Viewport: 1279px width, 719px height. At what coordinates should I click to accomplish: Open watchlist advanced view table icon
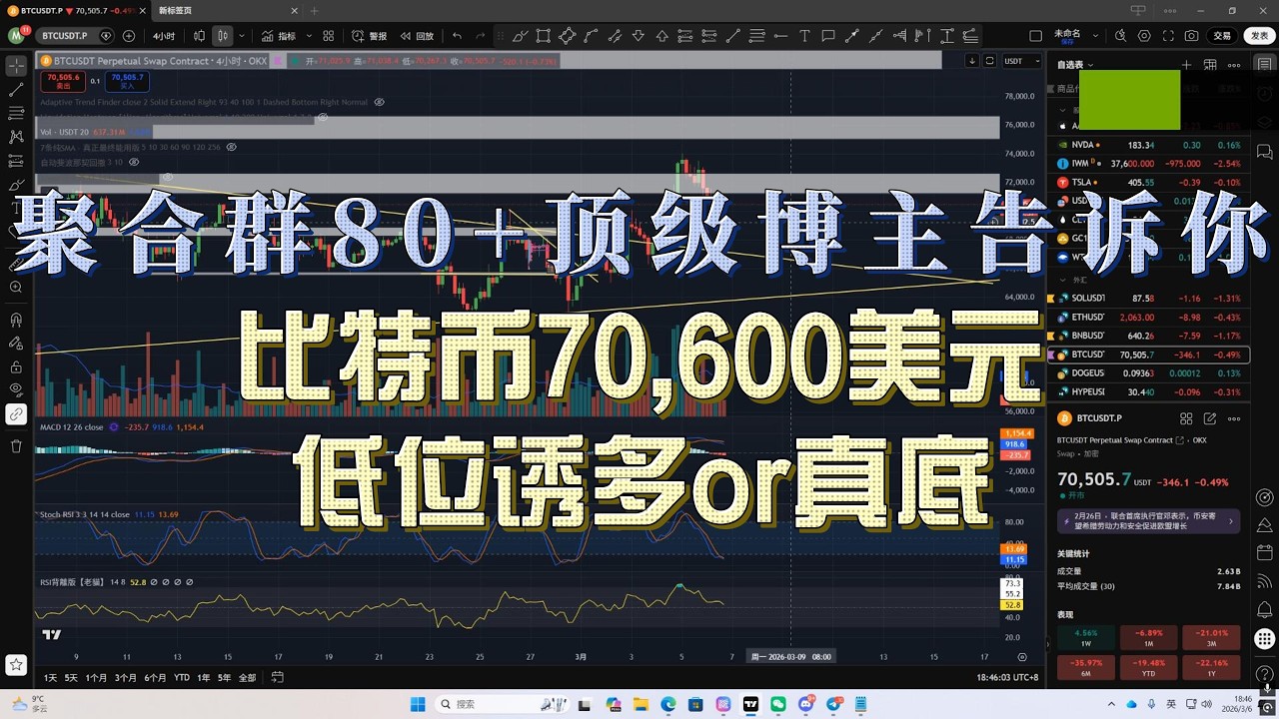pyautogui.click(x=1210, y=65)
